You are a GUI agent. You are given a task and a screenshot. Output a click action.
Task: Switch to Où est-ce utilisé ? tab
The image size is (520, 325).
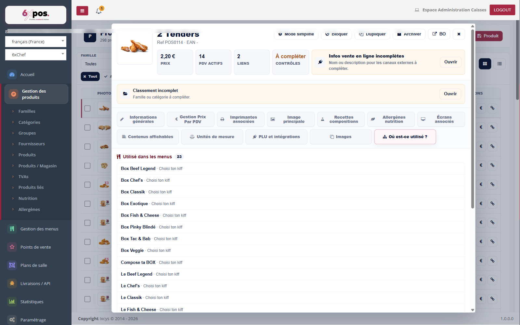[405, 137]
